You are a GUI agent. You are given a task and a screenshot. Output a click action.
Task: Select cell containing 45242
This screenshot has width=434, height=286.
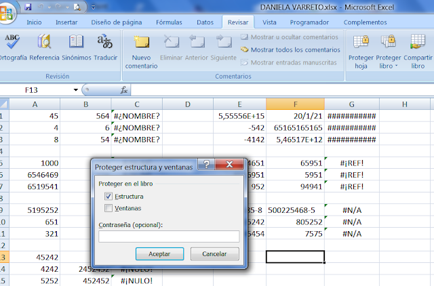pyautogui.click(x=35, y=258)
